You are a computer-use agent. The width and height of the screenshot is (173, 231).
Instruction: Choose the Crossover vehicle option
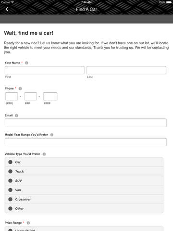click(x=84, y=199)
